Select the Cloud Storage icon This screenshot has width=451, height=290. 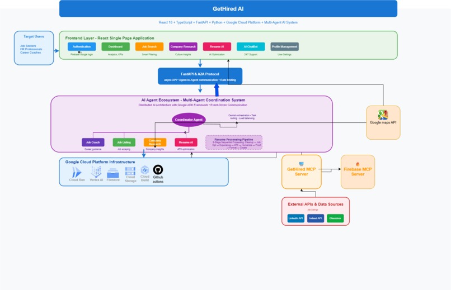130,171
